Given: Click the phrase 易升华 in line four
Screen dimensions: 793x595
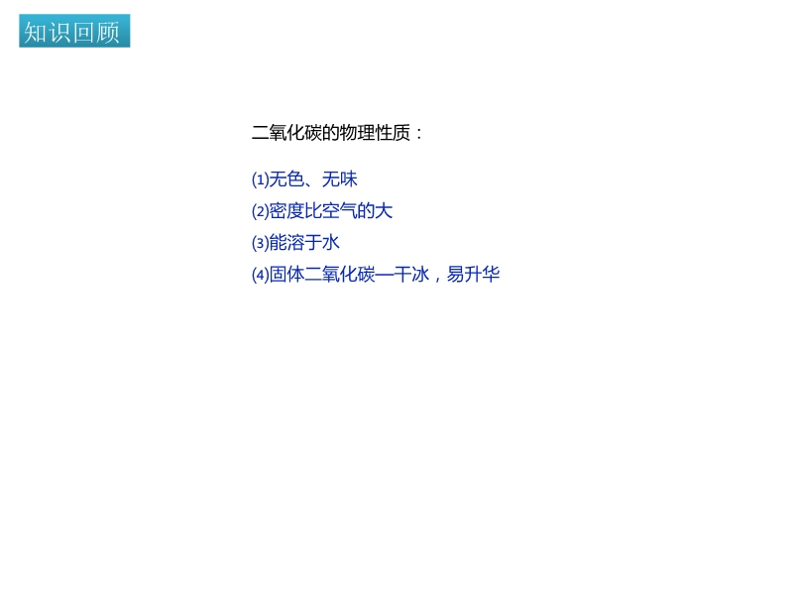Looking at the screenshot, I should click(474, 275).
